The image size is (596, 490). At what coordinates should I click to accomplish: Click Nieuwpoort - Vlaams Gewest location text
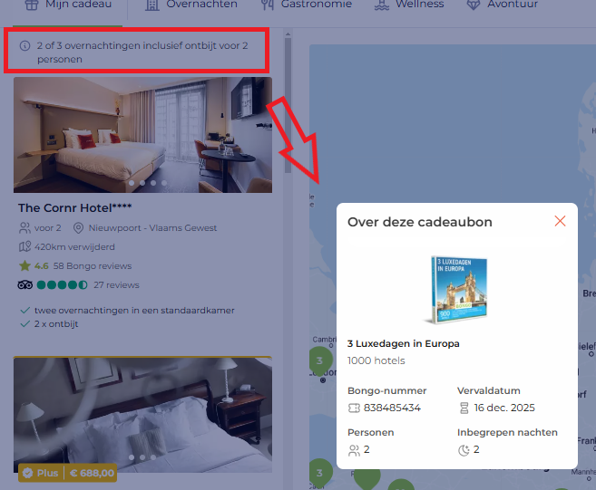point(152,228)
